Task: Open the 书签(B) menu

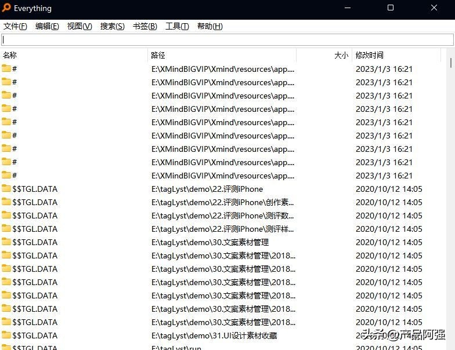Action: tap(145, 27)
